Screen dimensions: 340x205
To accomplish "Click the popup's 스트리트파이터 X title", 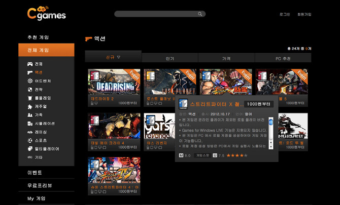I will [217, 104].
